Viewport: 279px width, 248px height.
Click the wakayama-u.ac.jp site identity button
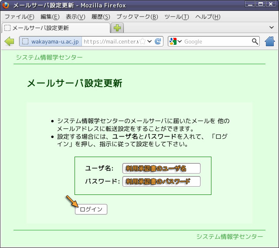pos(51,41)
